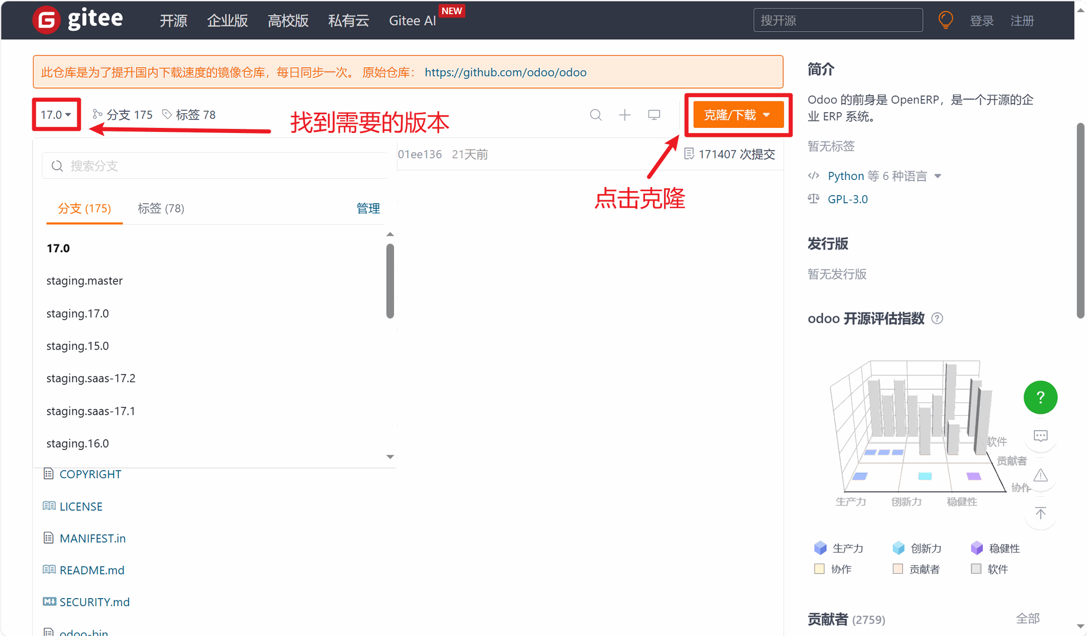The image size is (1087, 636).
Task: Click the COPYRIGHT file icon
Action: [49, 474]
